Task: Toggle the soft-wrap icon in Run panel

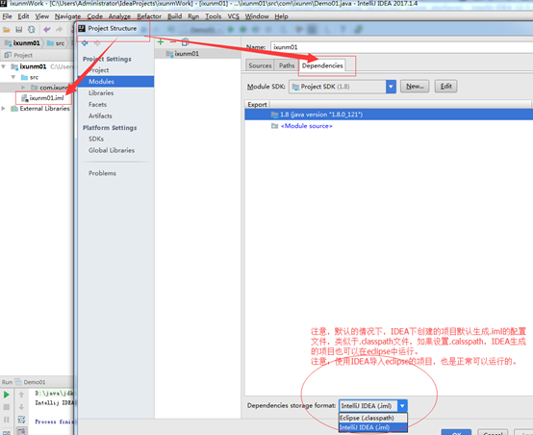Action: point(21,420)
